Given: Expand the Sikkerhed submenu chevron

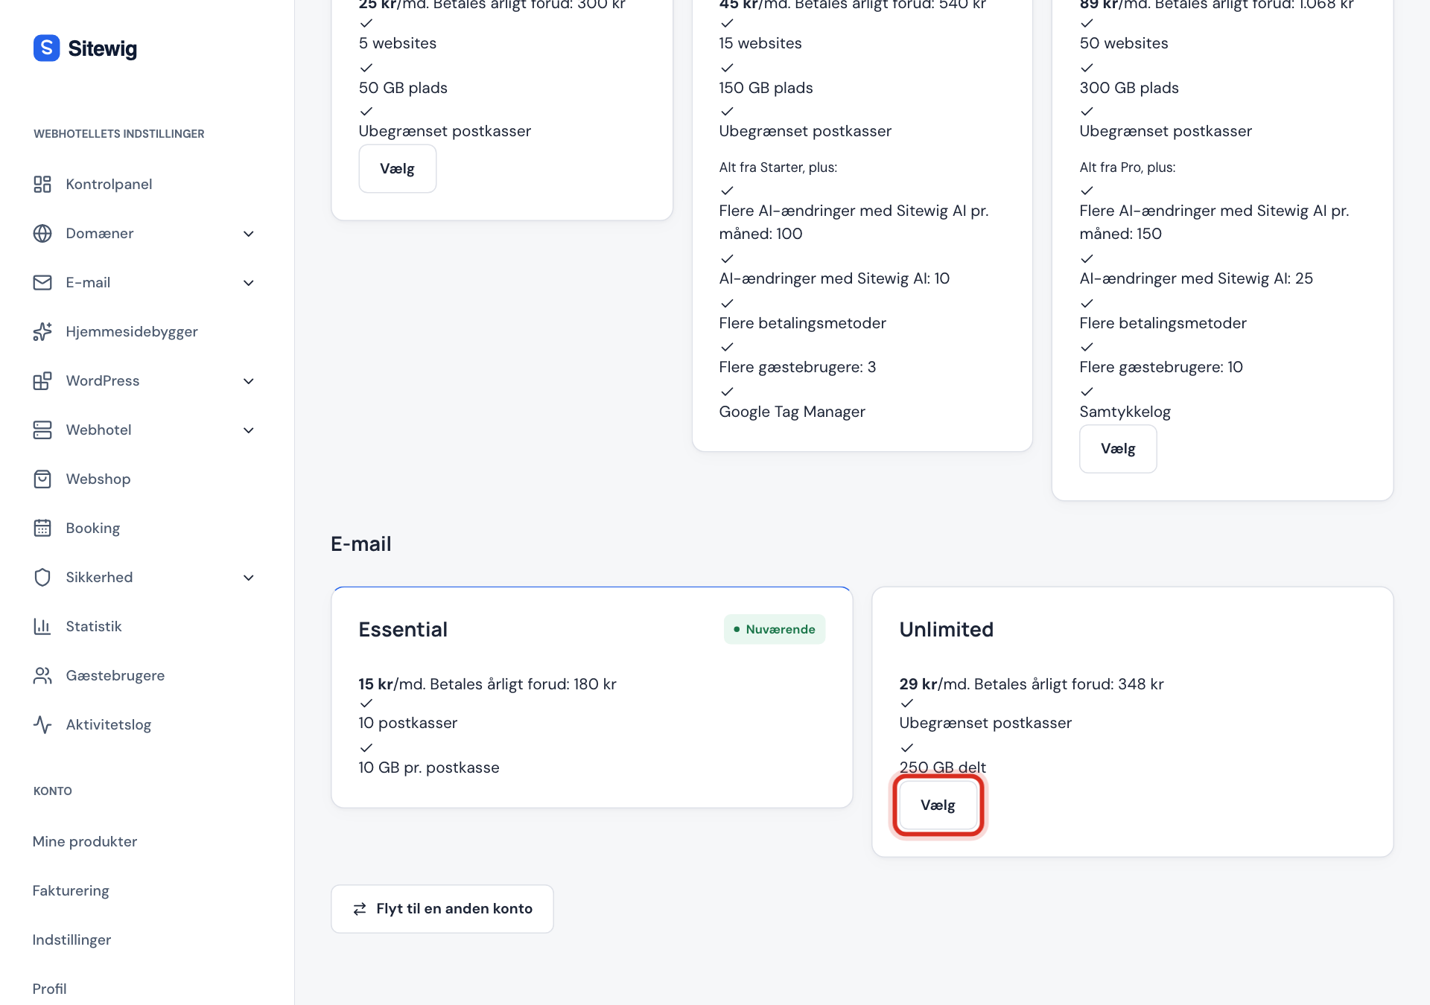Looking at the screenshot, I should tap(249, 578).
